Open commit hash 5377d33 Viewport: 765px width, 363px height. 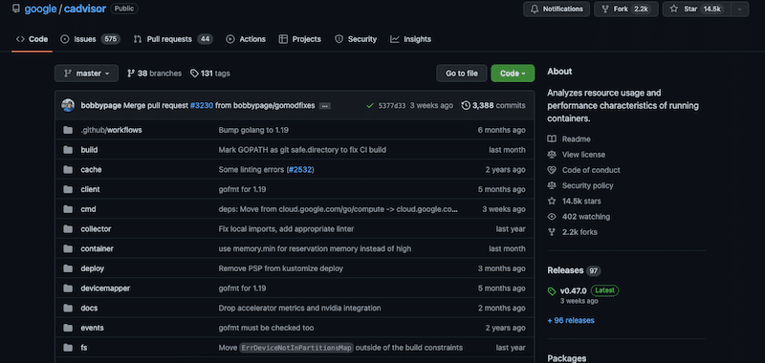(392, 105)
